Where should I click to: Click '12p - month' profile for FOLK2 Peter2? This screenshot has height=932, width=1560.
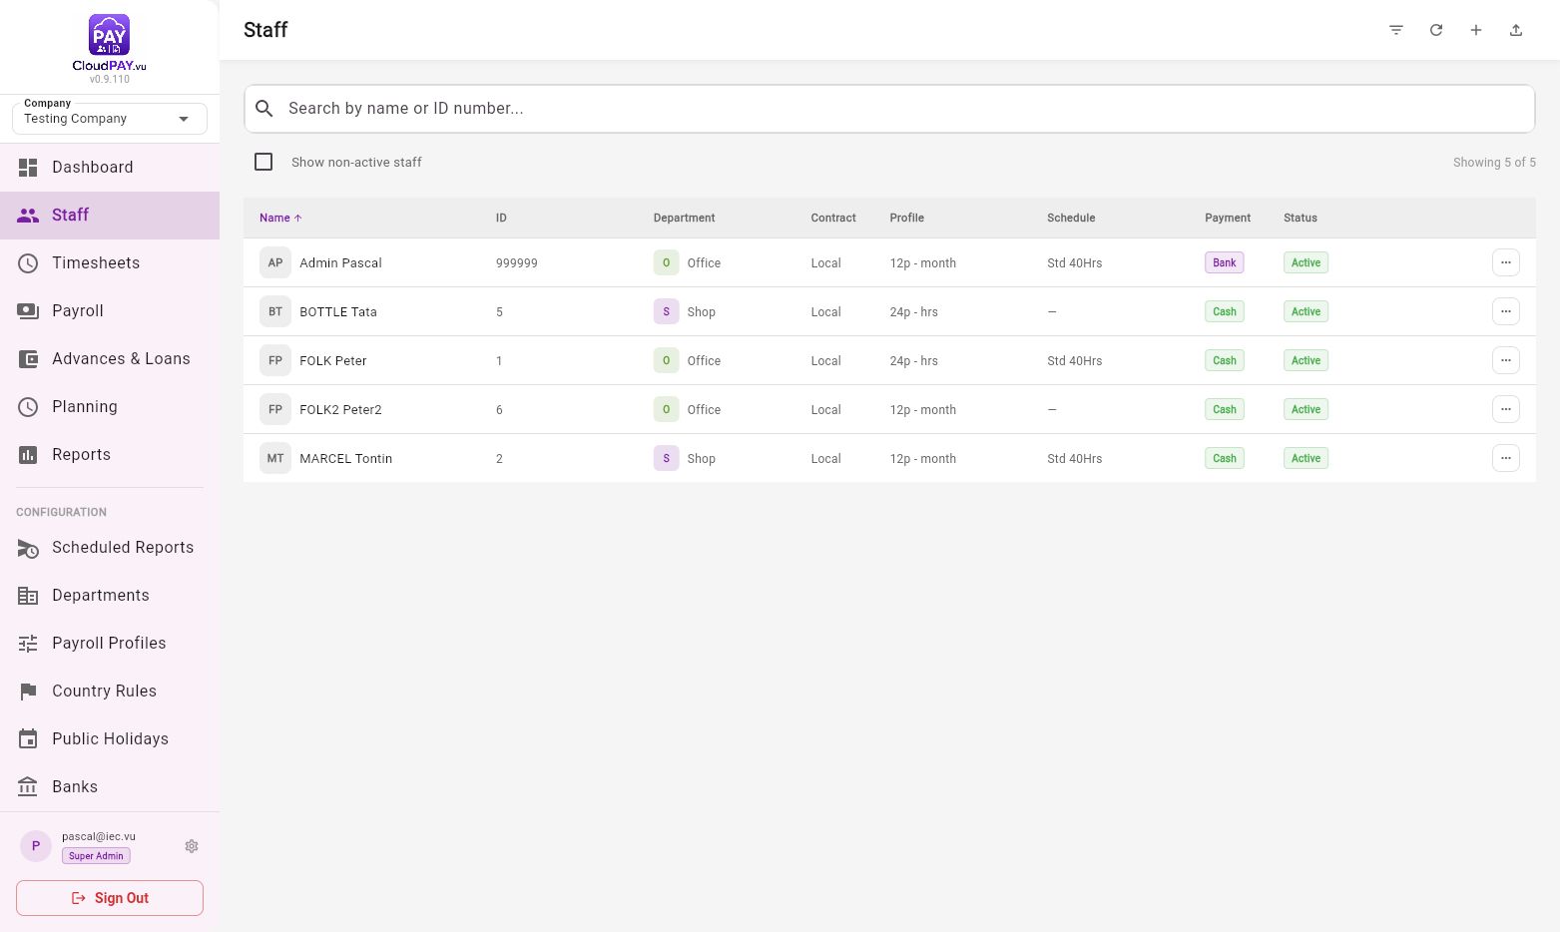pos(922,410)
